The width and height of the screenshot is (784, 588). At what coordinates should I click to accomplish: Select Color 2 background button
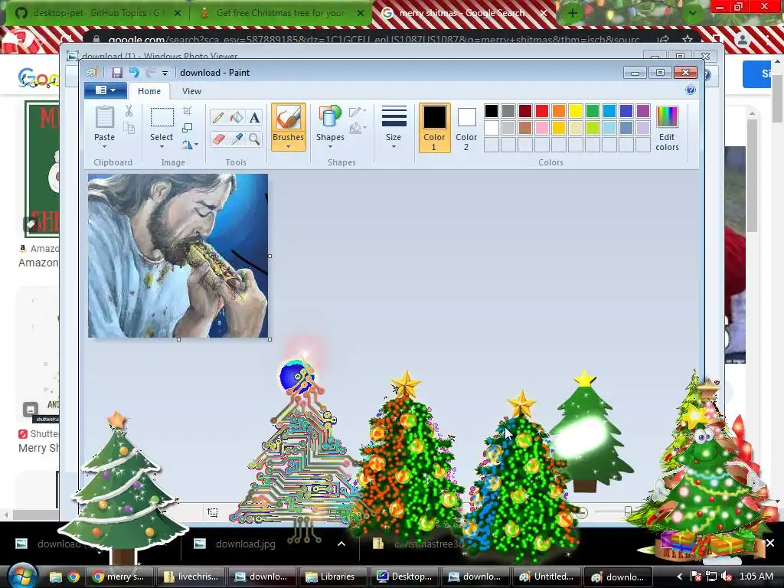click(x=466, y=128)
